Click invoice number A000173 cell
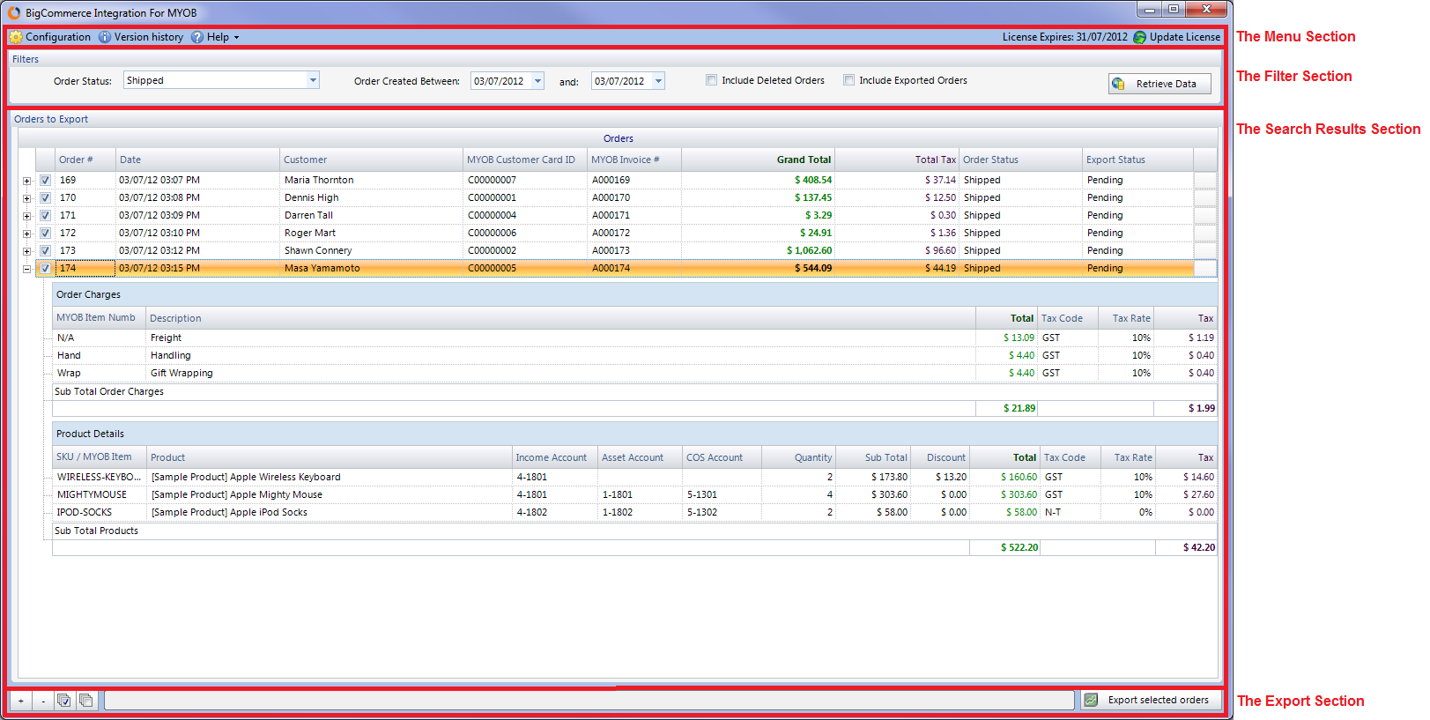 tap(634, 250)
